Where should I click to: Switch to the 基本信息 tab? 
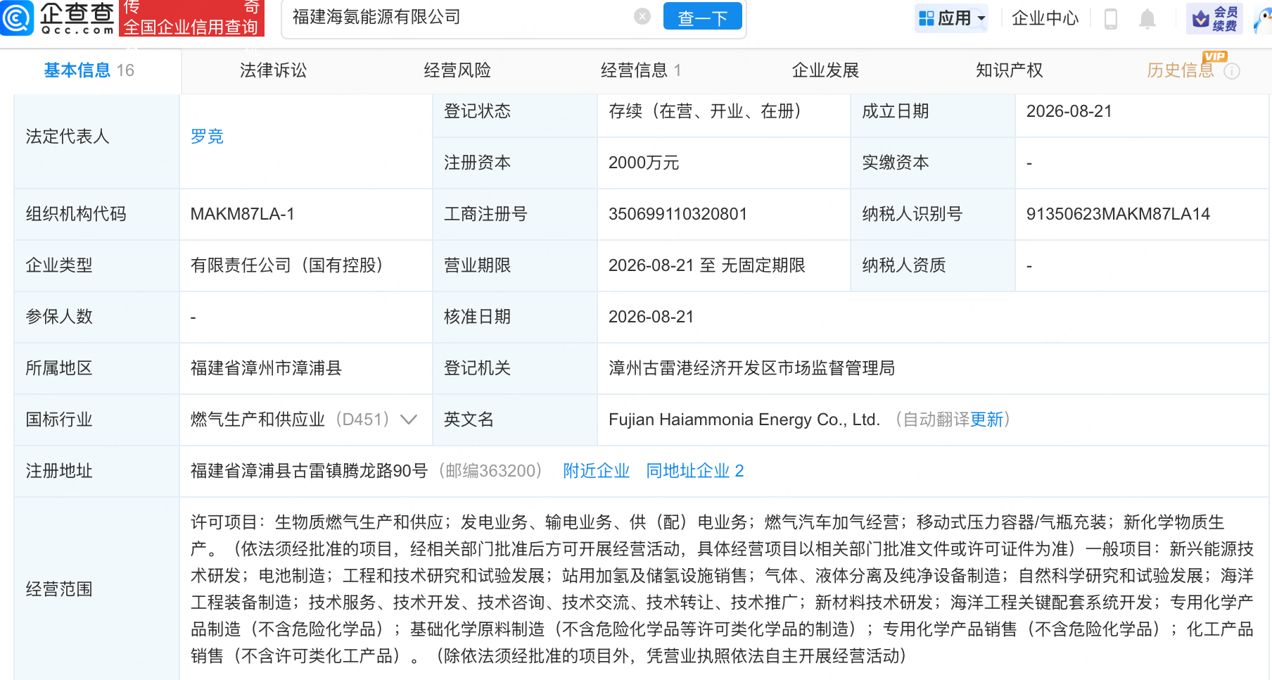coord(89,70)
